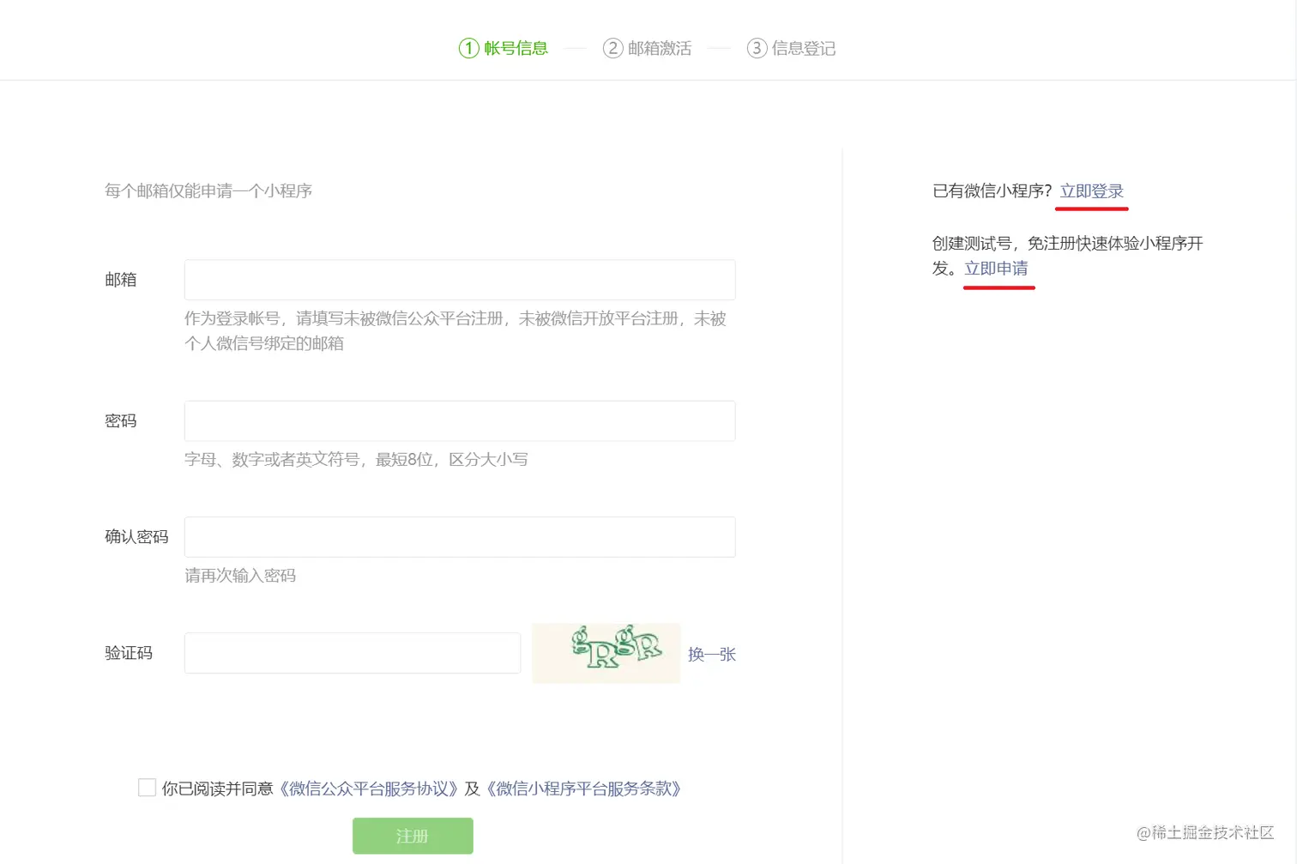1297x864 pixels.
Task: Click the text 每个邮箱仅能申请一个小程序
Action: 208,190
